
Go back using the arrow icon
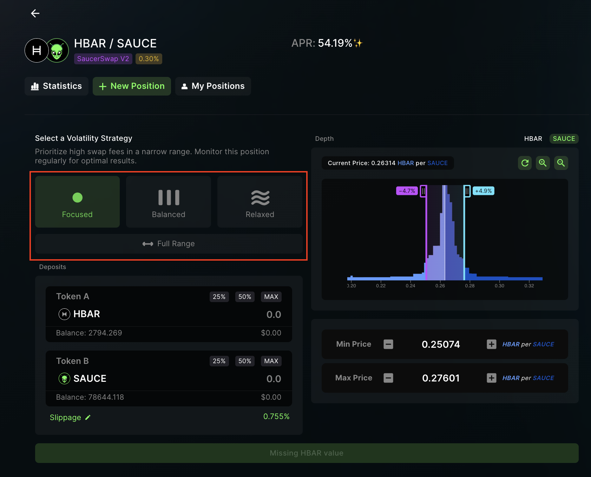(x=35, y=13)
